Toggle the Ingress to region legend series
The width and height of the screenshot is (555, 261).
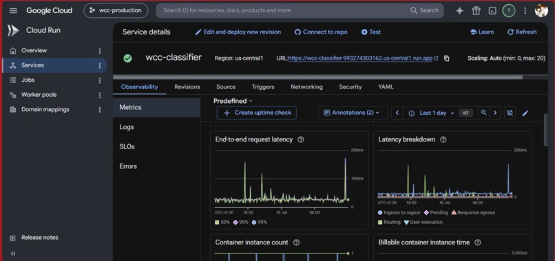pyautogui.click(x=399, y=213)
